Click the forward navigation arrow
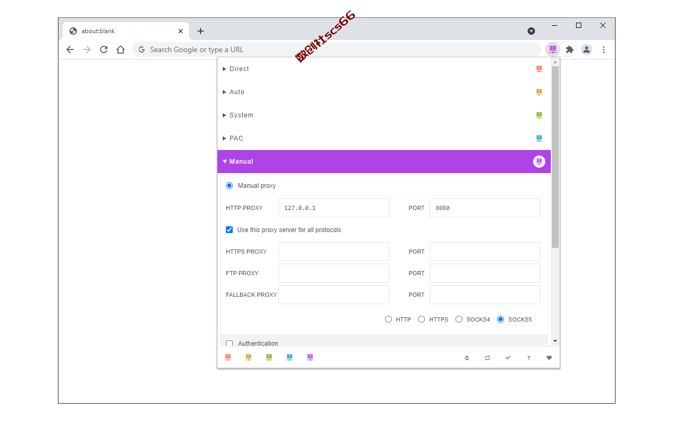Viewport: 674px width, 421px height. (87, 49)
